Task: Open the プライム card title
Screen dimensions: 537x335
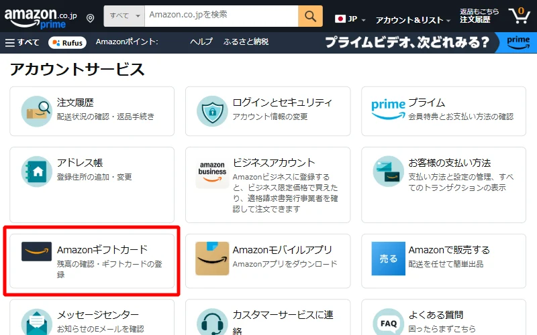Action: [x=427, y=103]
